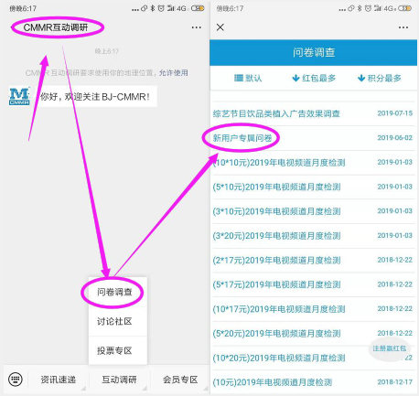Expand the 会员专区 bottom menu
This screenshot has height=396, width=419.
(180, 380)
